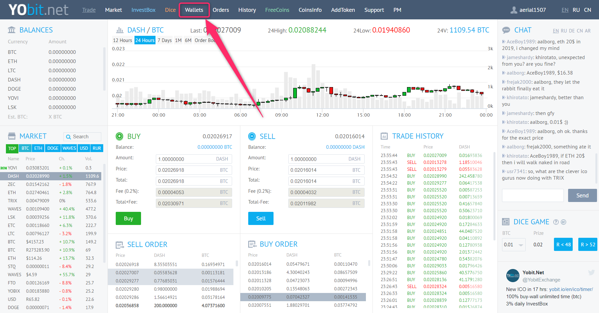Screen dimensions: 599x313
Task: Click the blue minus SELL panel icon
Action: pos(252,136)
